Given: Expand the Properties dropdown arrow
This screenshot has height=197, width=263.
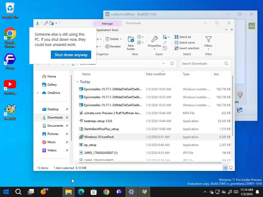Looking at the screenshot, I should coord(154,49).
